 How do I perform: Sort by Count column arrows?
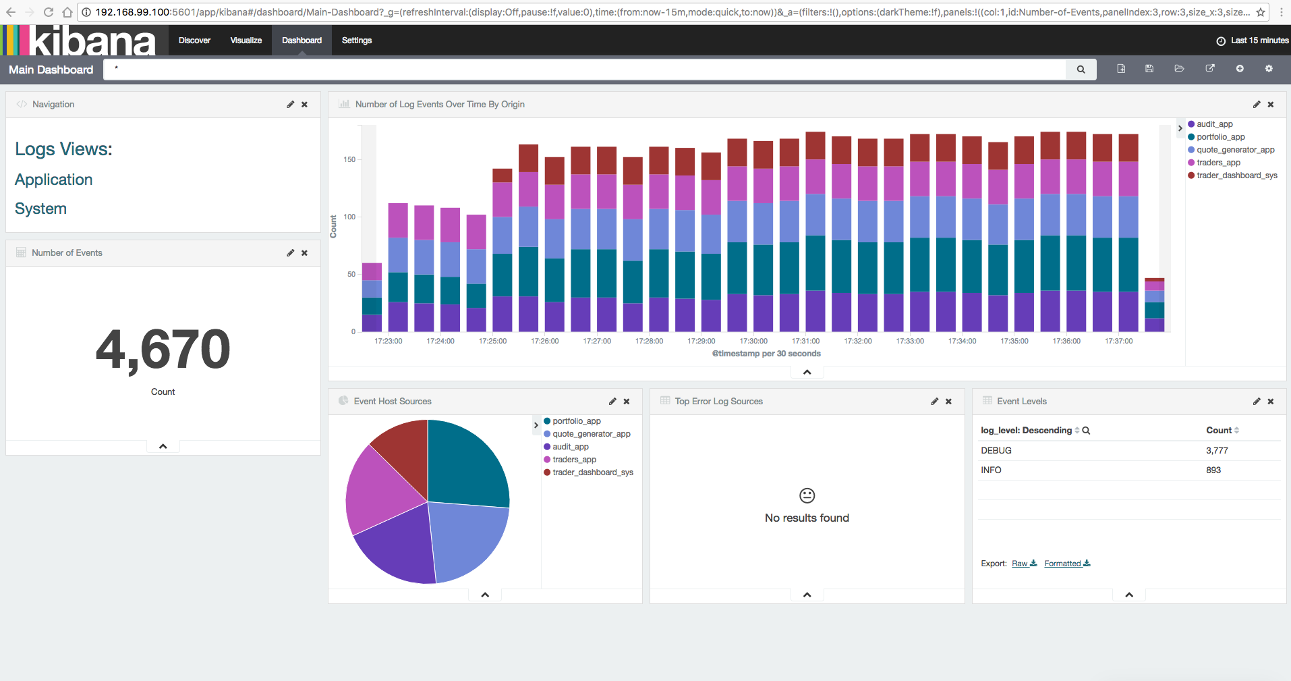pos(1236,431)
